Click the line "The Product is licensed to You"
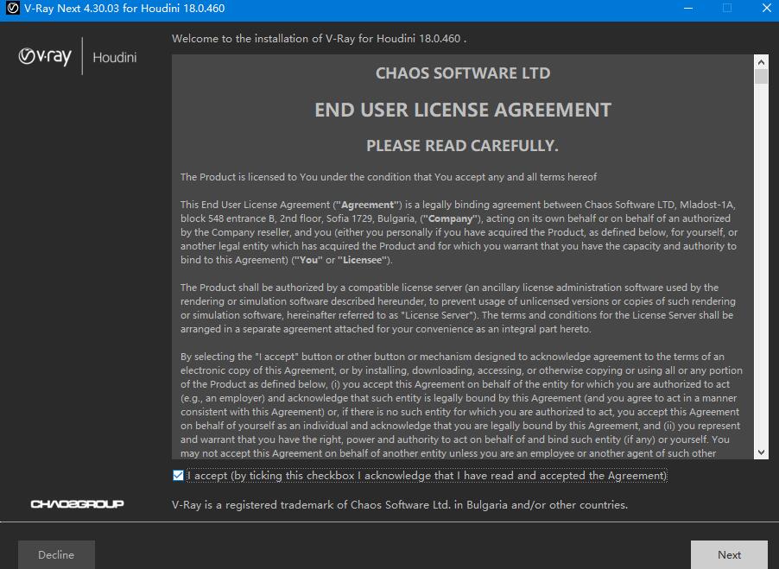The height and width of the screenshot is (569, 779). [x=389, y=177]
